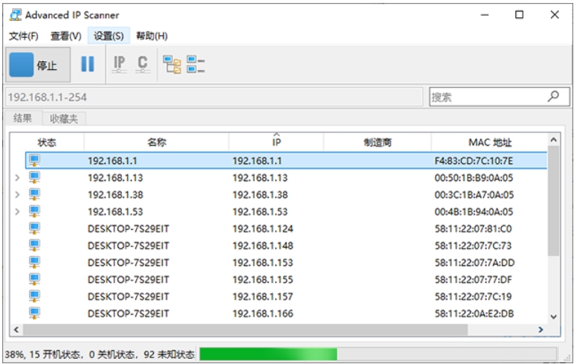Select DESKTOP-7S29EIT name at IP 192.168.1.148
The height and width of the screenshot is (364, 574).
coord(128,246)
